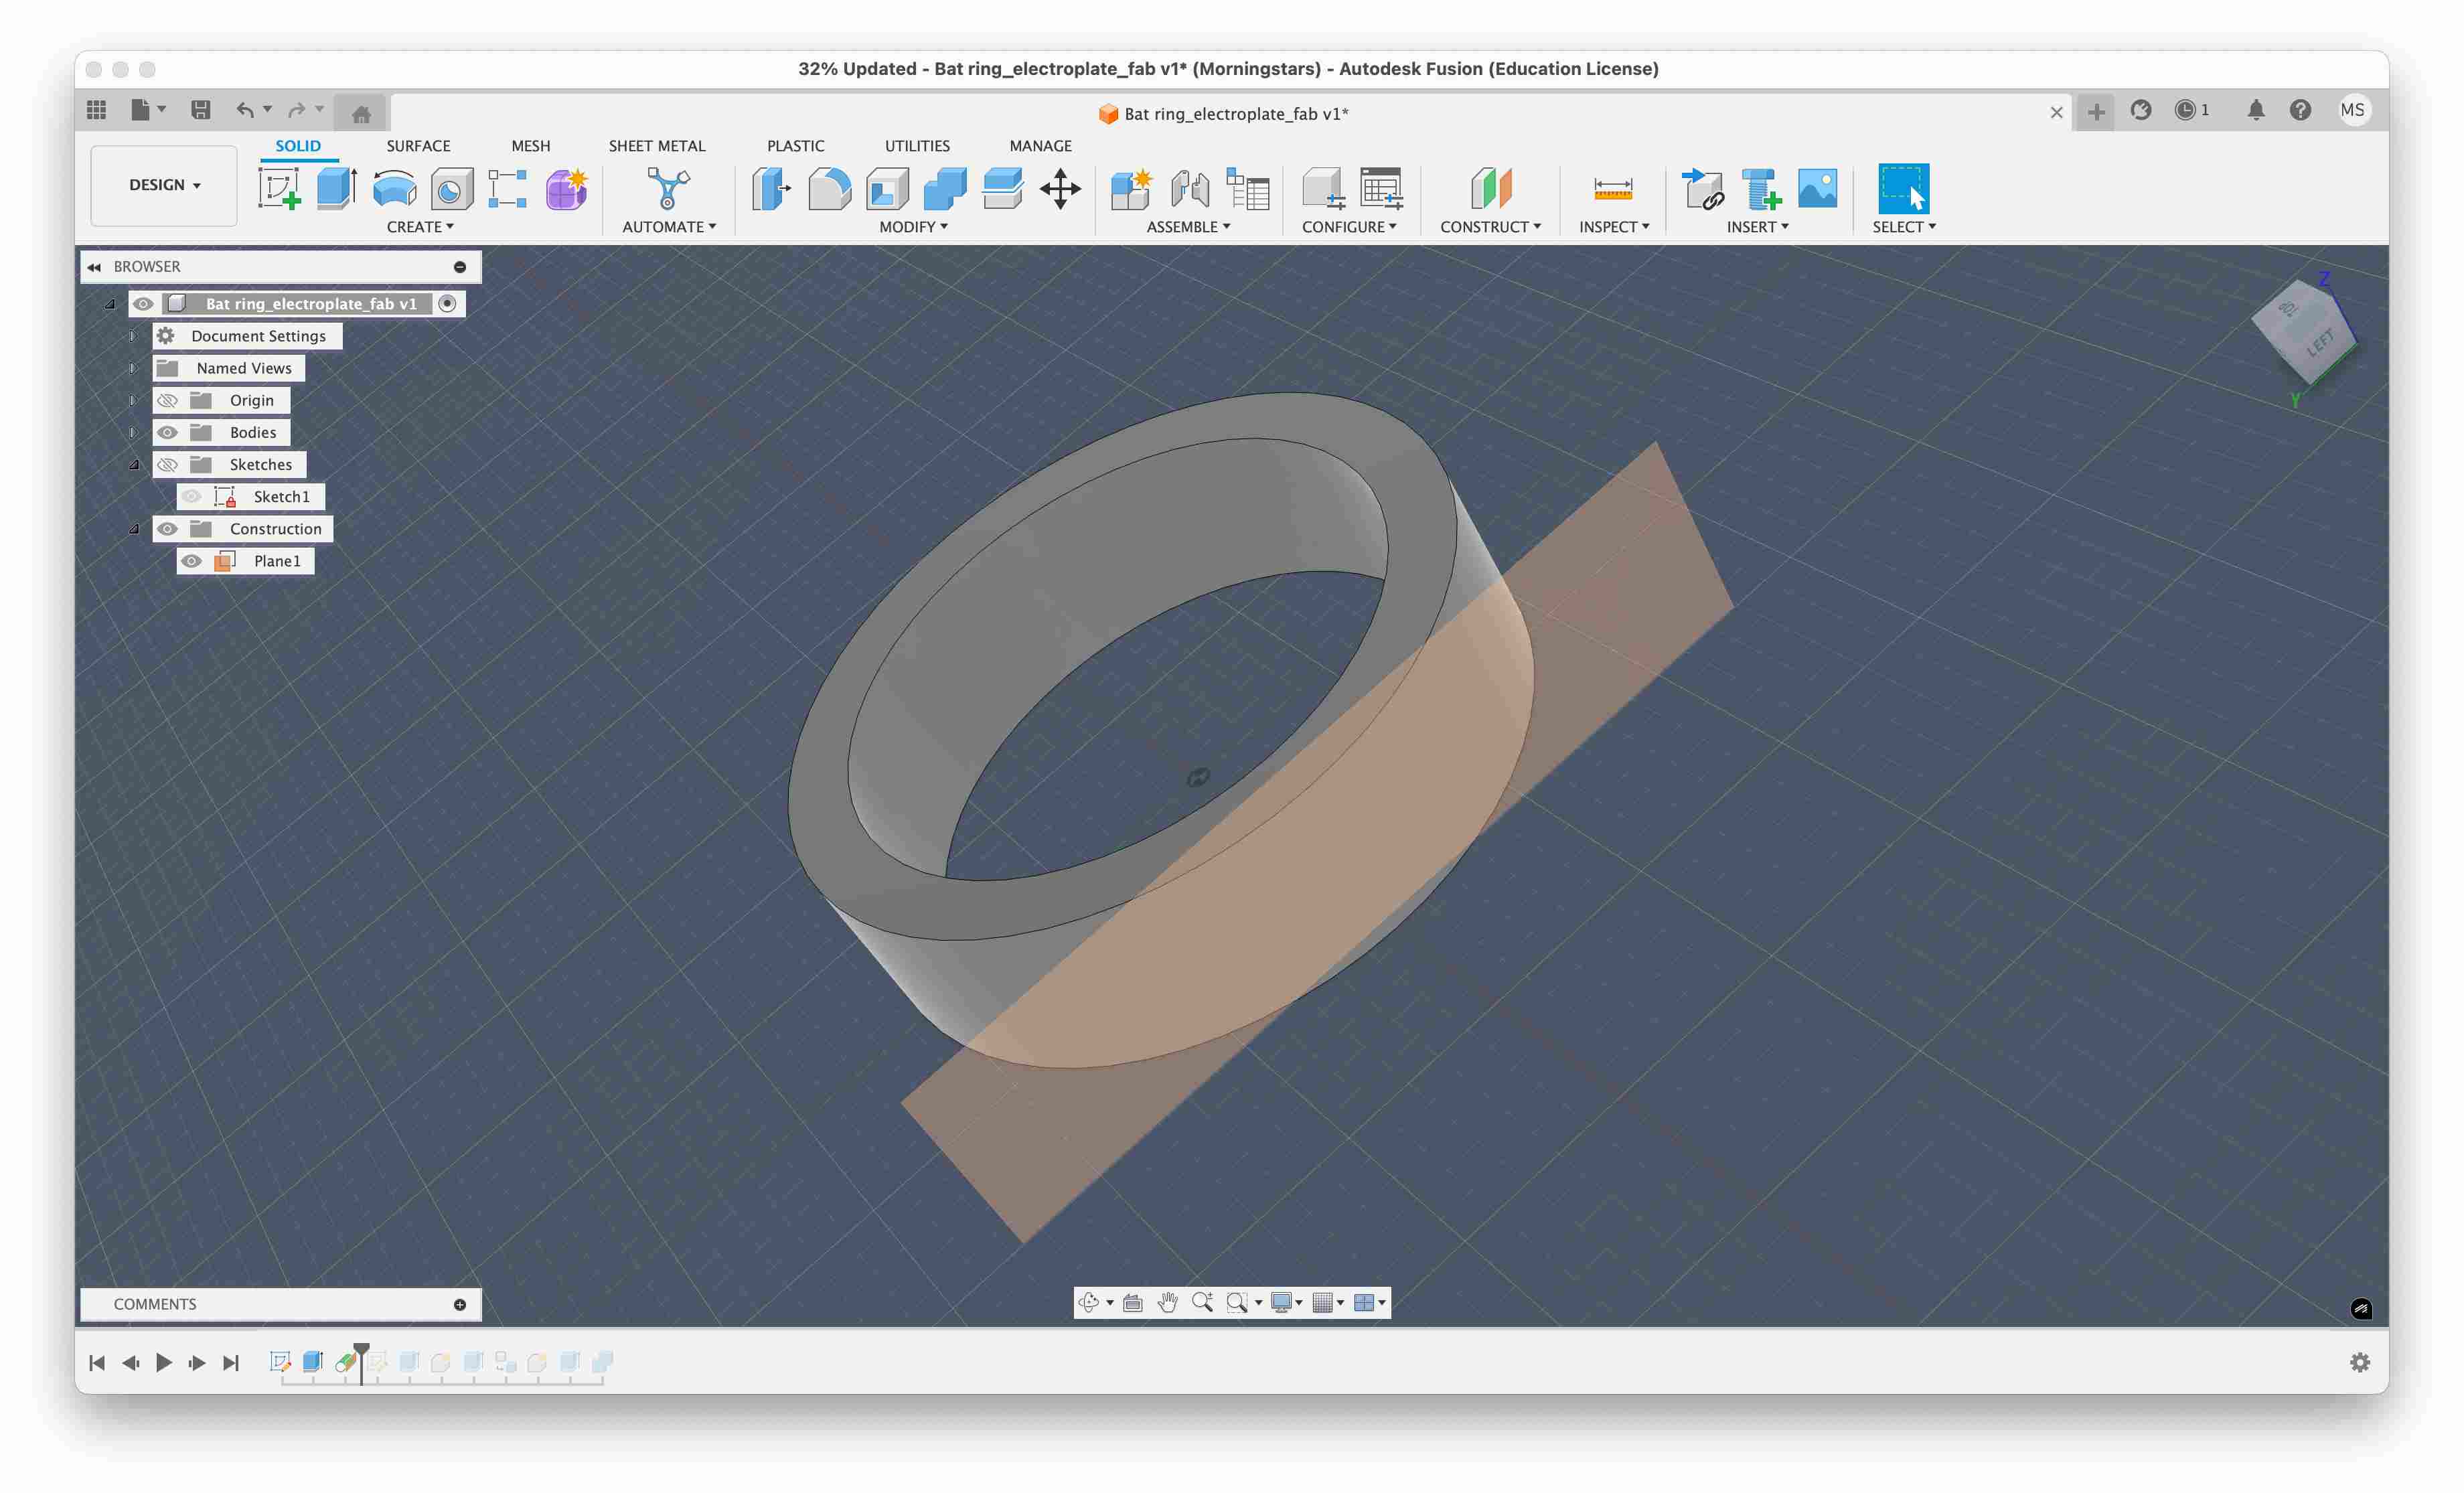Click the Job Status clock icon
The height and width of the screenshot is (1493, 2464).
pyautogui.click(x=2185, y=110)
